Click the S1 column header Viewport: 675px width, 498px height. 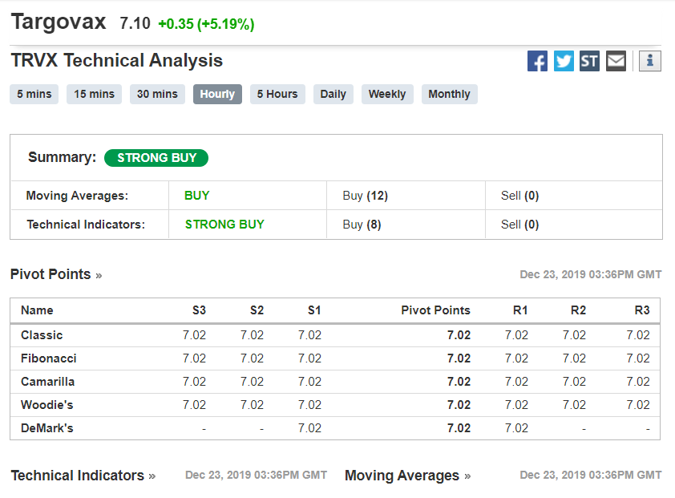[x=314, y=310]
